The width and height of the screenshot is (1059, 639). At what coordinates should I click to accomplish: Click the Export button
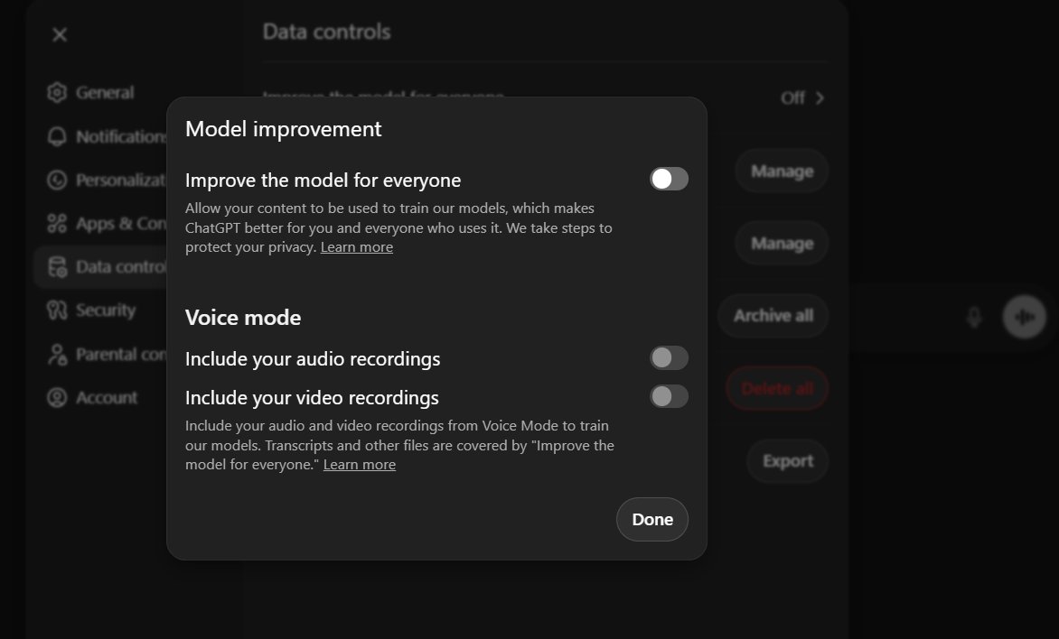(x=788, y=461)
